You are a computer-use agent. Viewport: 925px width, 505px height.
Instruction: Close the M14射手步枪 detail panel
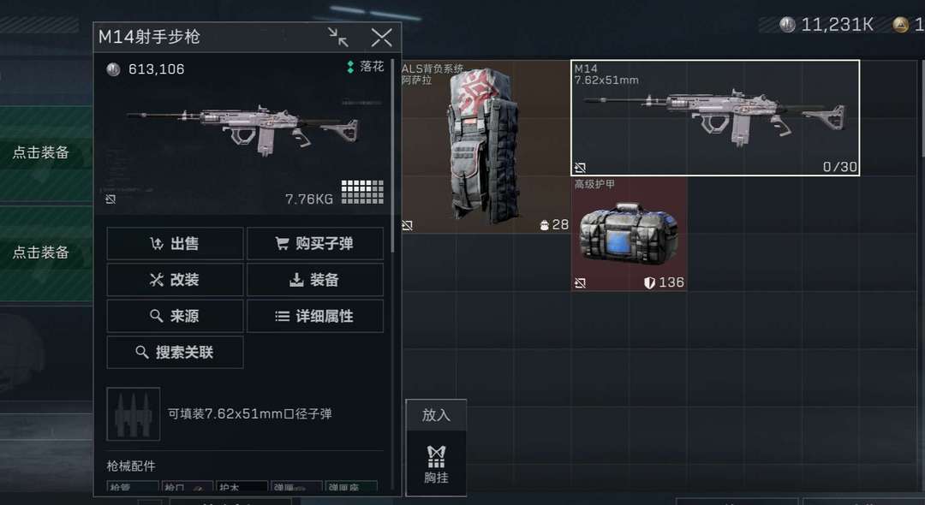(x=382, y=38)
